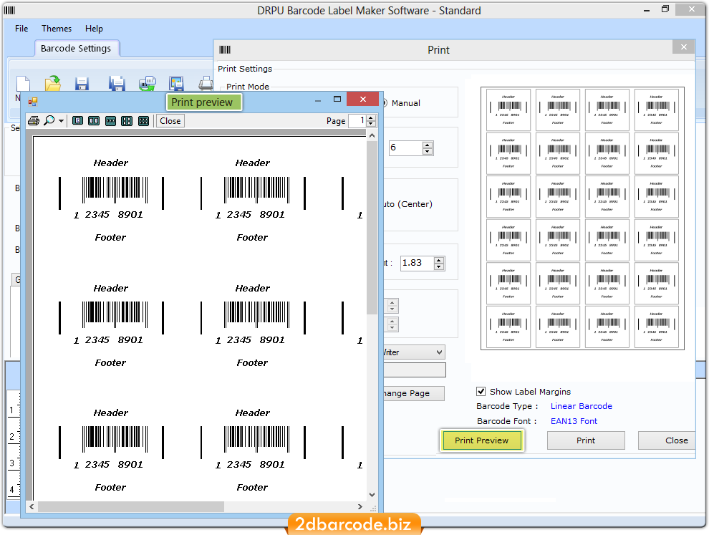Screen dimensions: 709x535
Task: Click the vertical scrollbar thumb in Print preview
Action: click(x=372, y=228)
